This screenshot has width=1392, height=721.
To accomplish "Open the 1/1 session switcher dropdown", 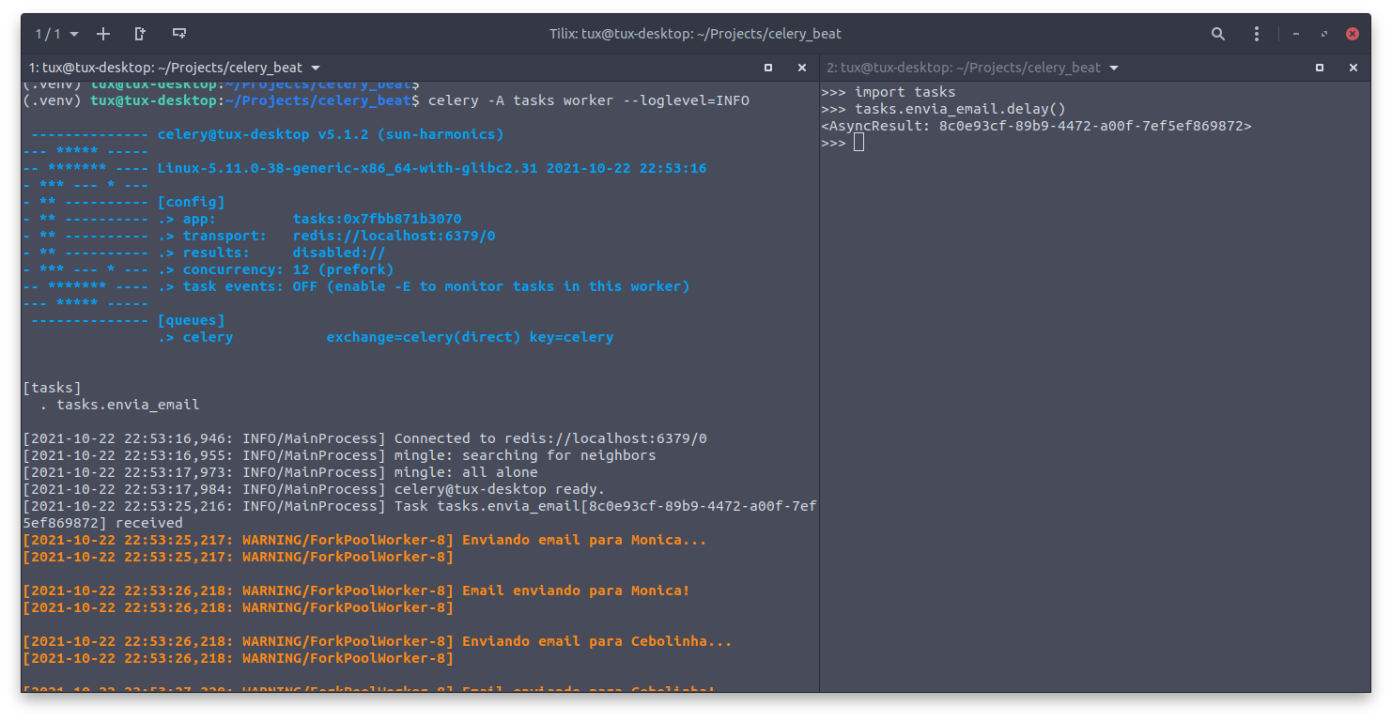I will tap(56, 34).
